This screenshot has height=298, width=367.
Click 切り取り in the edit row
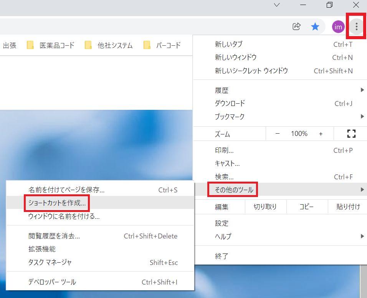point(265,207)
